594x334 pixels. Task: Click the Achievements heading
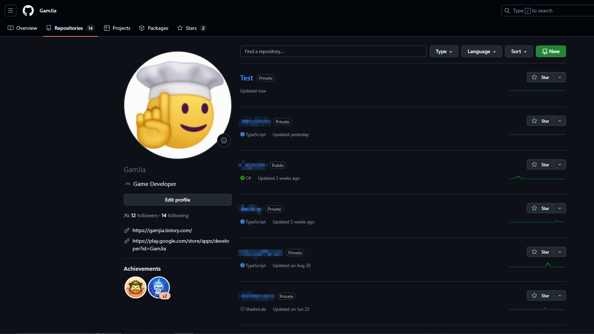point(142,269)
